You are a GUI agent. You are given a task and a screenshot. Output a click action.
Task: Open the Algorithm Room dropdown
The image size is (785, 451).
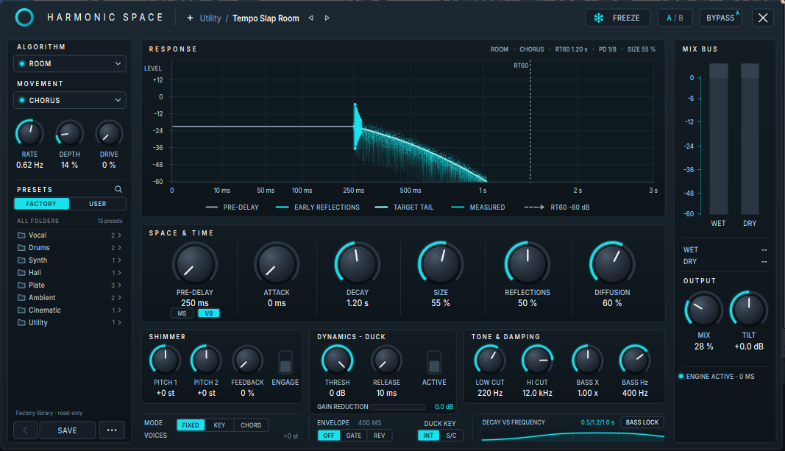70,63
